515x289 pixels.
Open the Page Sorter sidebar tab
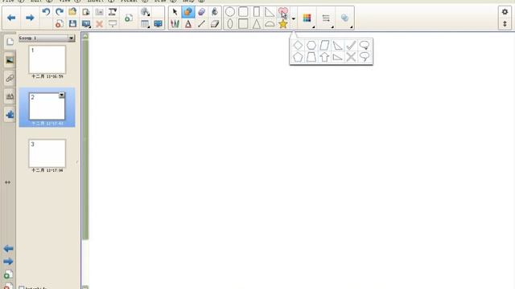(10, 42)
